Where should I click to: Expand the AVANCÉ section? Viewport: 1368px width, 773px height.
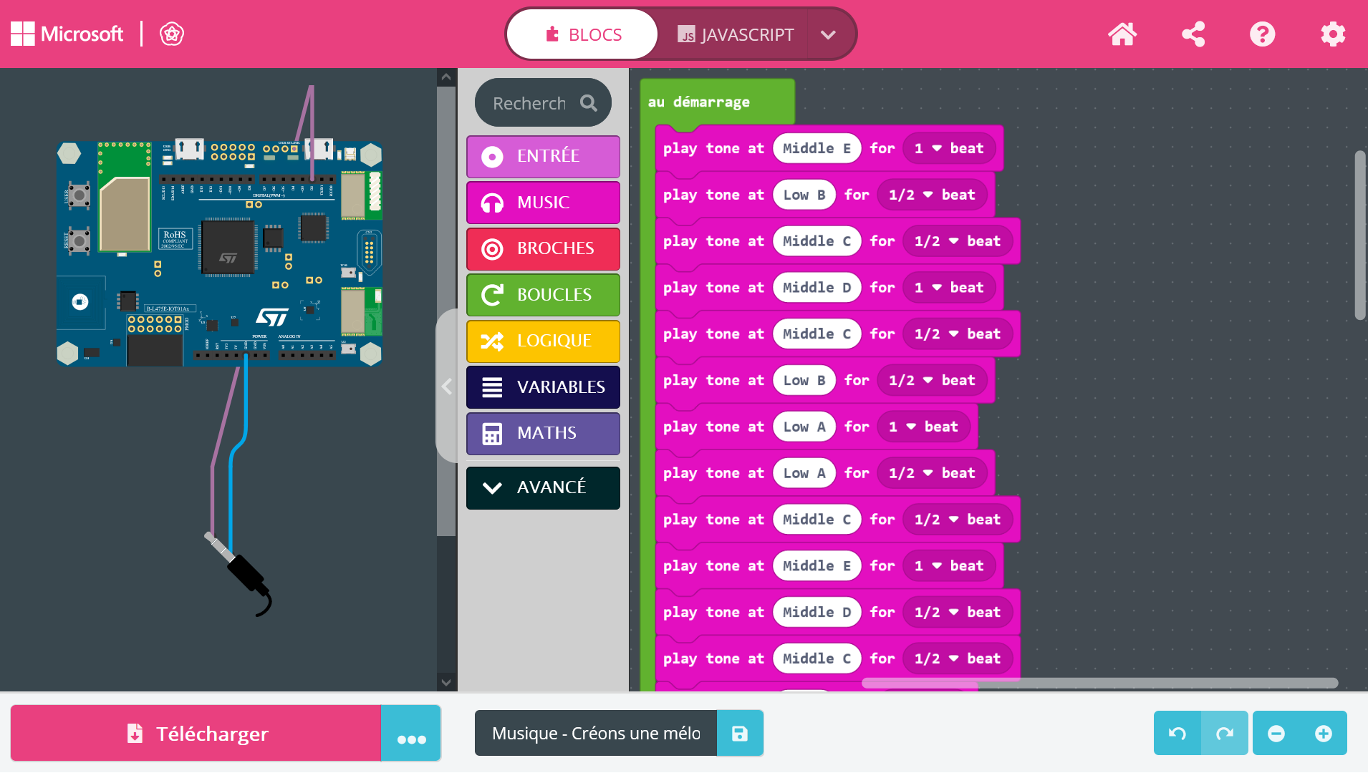point(542,487)
